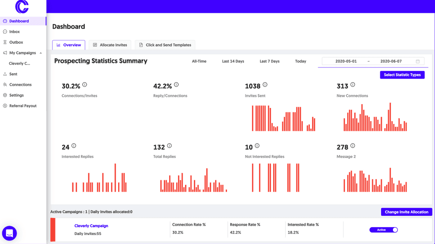The height and width of the screenshot is (244, 435).
Task: Open the Click and Send Templates tab
Action: [165, 45]
